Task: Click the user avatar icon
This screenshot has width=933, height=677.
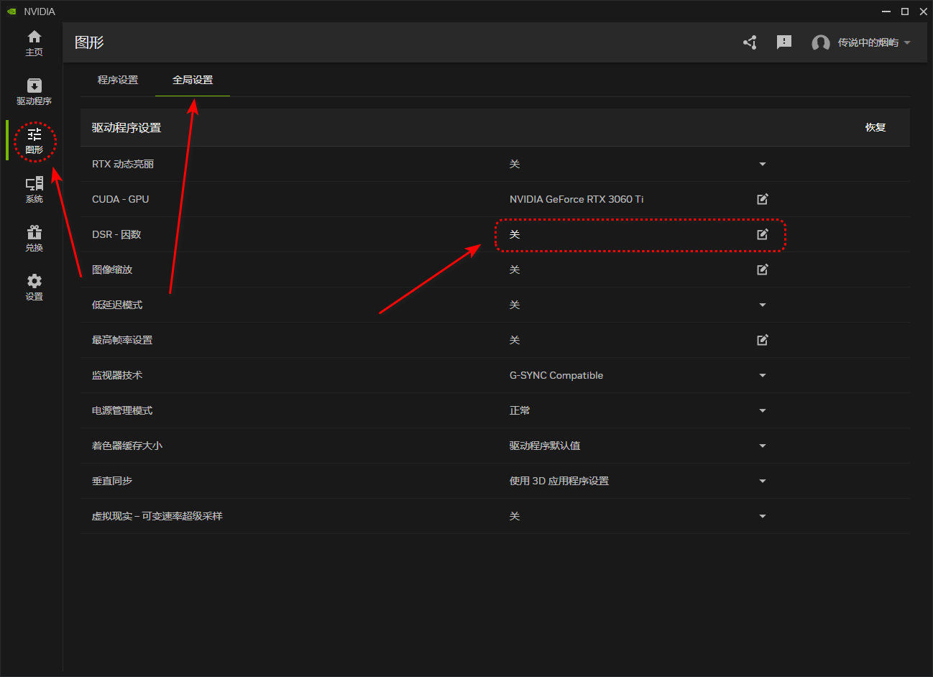Action: point(821,43)
